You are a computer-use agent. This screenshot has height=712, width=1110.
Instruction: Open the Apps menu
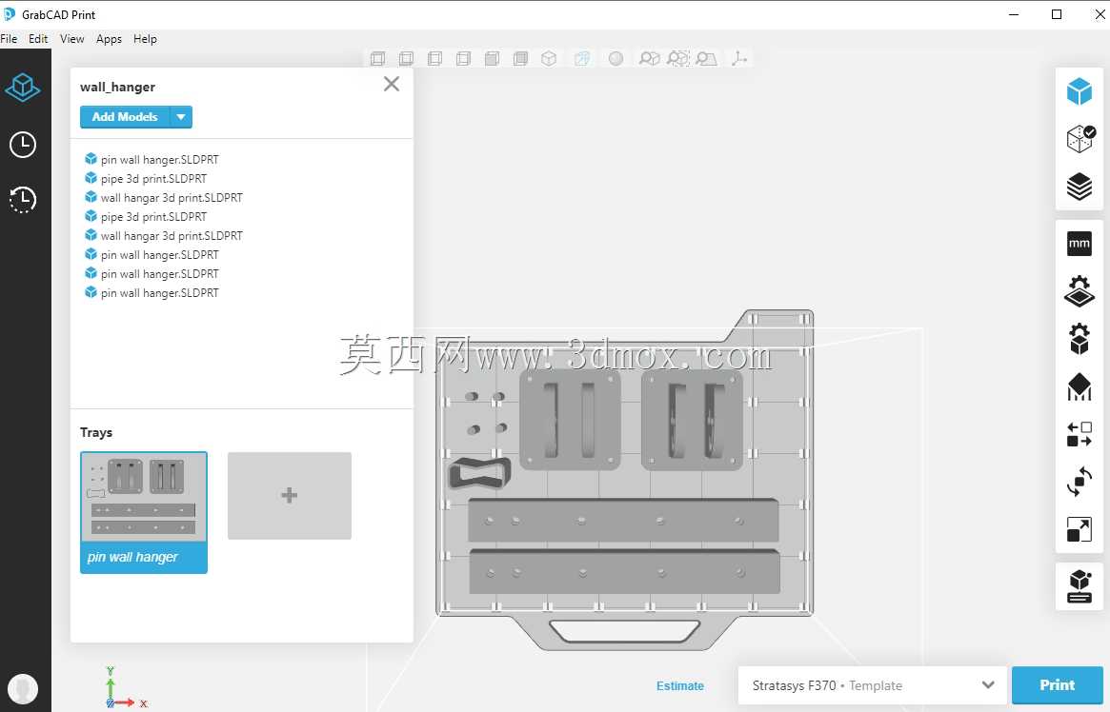109,39
